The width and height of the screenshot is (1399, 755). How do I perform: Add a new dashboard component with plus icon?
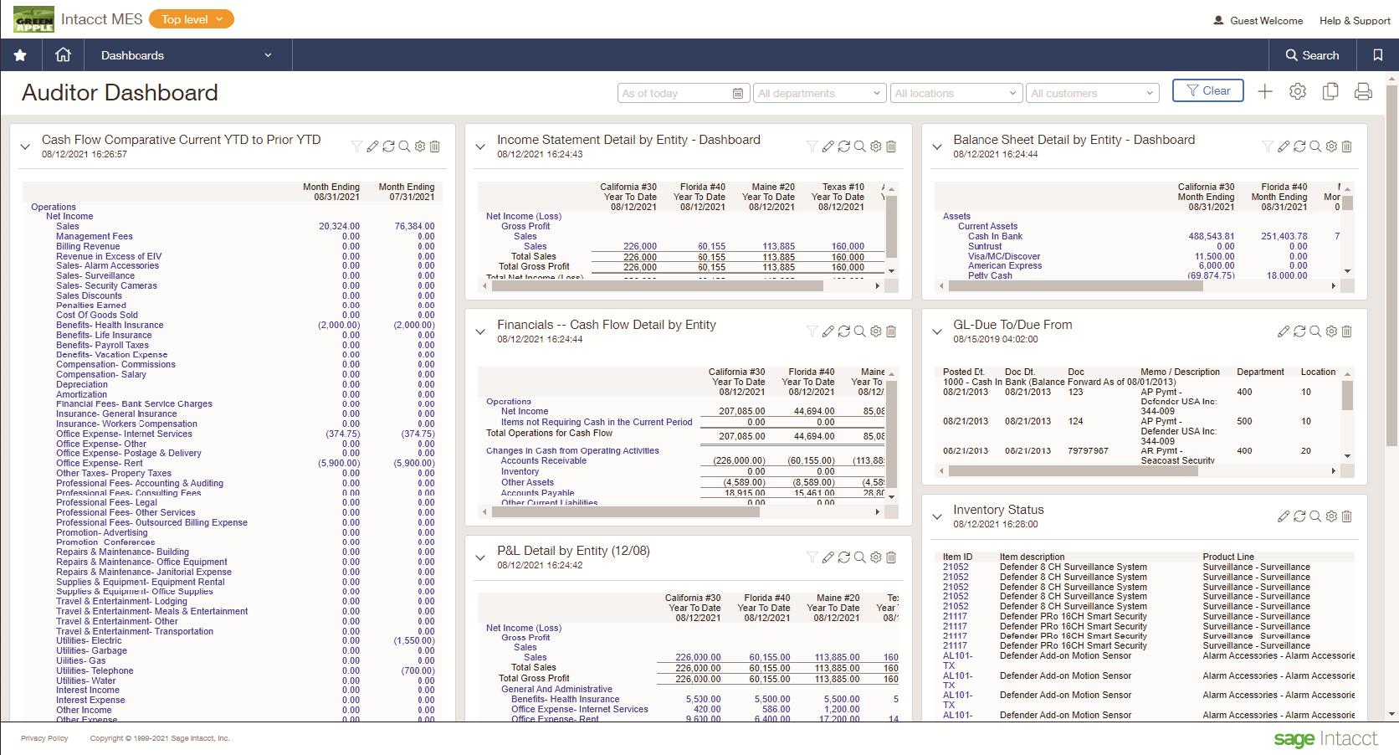pos(1265,92)
